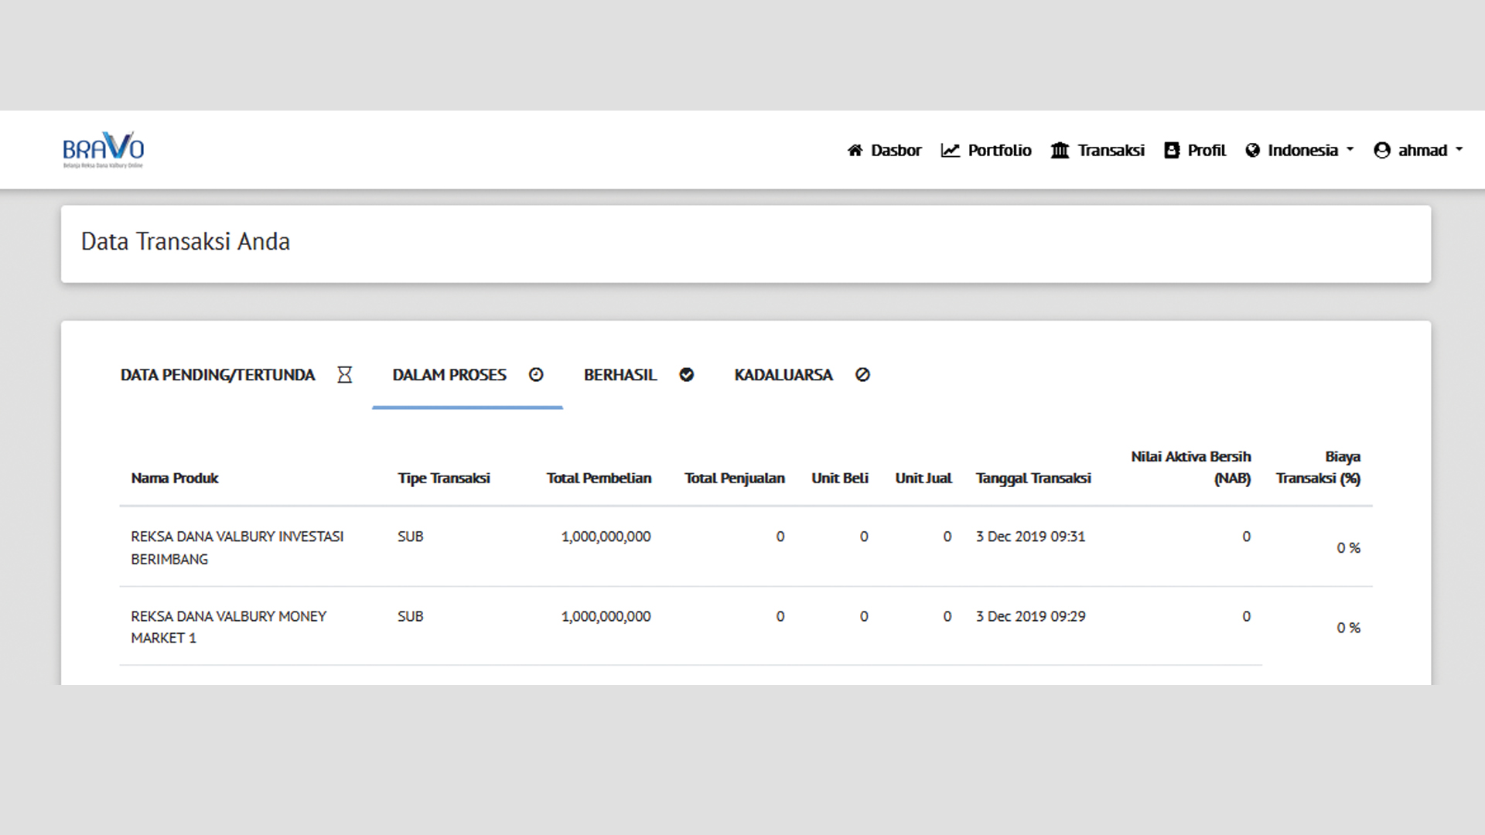Click the hourglass icon on the pending tab
This screenshot has height=835, width=1485.
pyautogui.click(x=345, y=375)
